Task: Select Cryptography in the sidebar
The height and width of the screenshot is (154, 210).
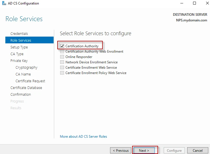Action: 27,68
